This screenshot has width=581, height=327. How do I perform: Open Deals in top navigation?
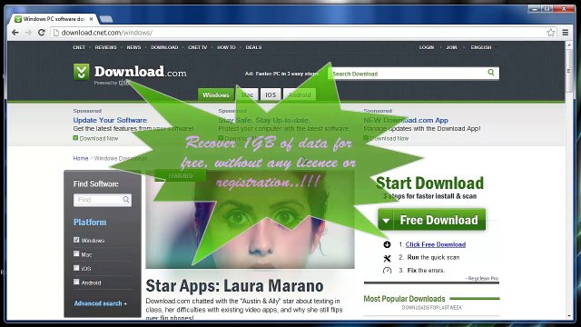pos(253,47)
